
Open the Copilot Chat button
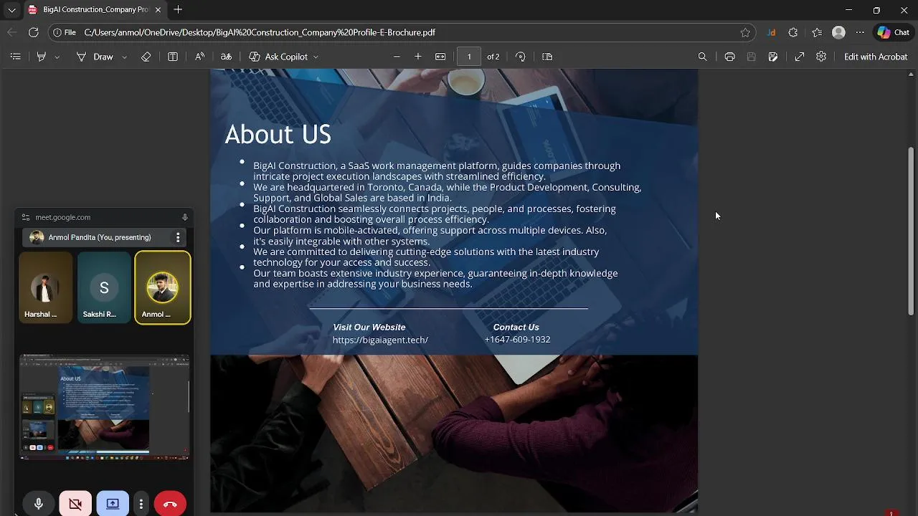pos(894,32)
